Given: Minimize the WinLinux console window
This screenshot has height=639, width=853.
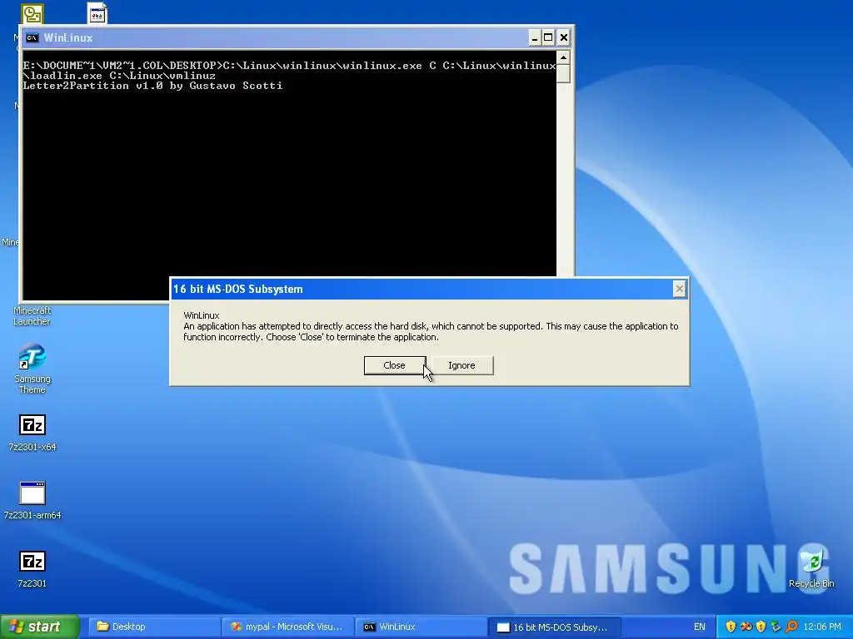Looking at the screenshot, I should [534, 37].
